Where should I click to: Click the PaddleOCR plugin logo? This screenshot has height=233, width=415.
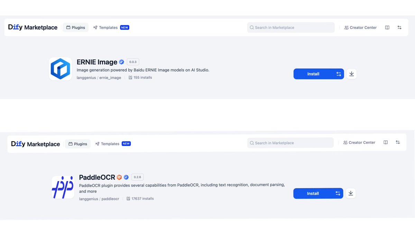click(x=63, y=187)
